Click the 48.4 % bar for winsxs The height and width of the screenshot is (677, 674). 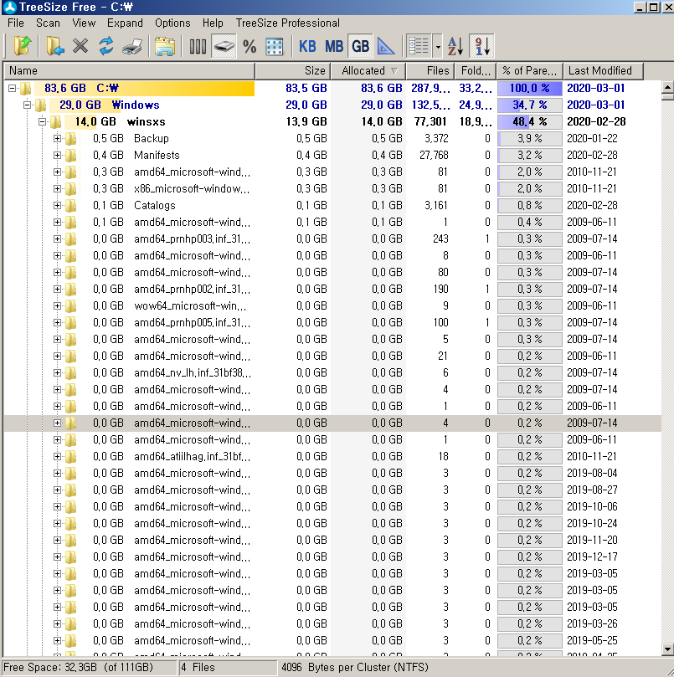(x=530, y=121)
